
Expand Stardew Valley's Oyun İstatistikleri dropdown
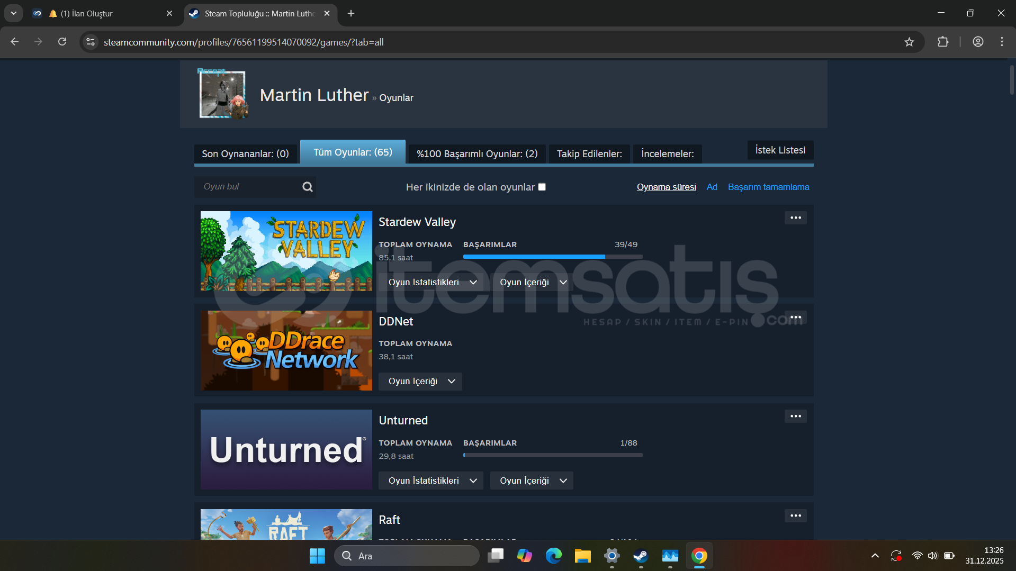(431, 283)
